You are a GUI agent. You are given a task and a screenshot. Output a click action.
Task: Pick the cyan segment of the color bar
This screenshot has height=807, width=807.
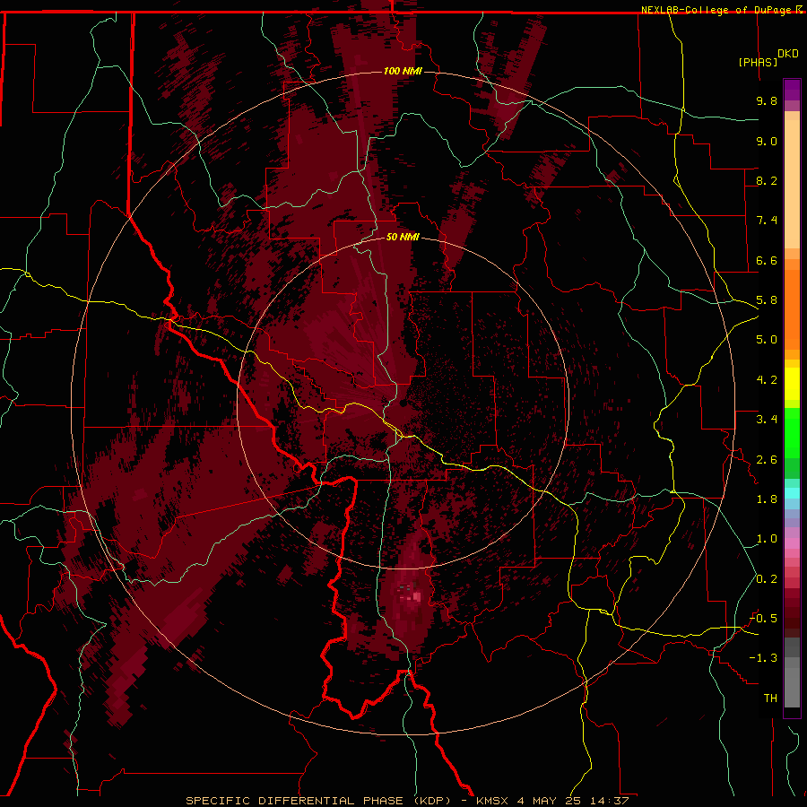coord(792,492)
